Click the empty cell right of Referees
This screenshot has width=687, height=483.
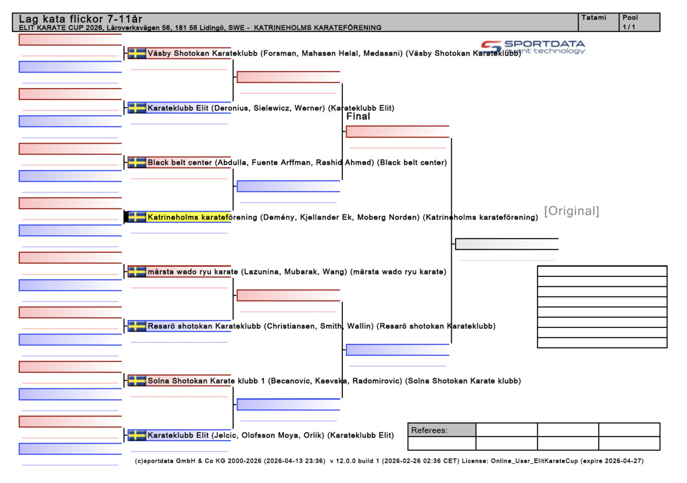pos(506,430)
